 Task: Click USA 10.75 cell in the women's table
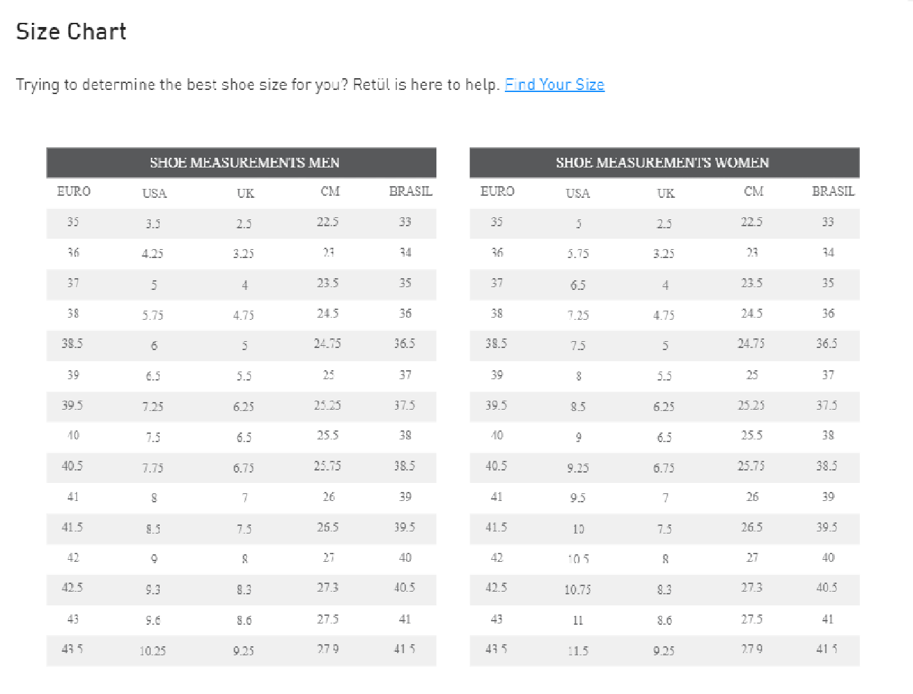578,590
